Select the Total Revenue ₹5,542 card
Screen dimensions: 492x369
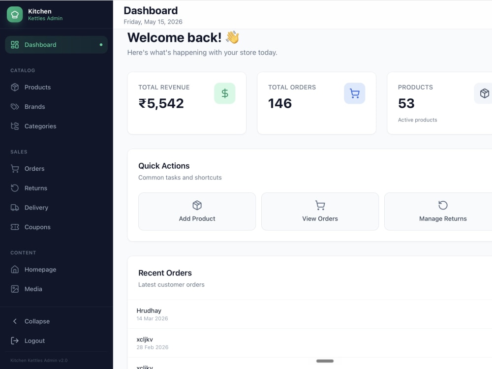186,103
